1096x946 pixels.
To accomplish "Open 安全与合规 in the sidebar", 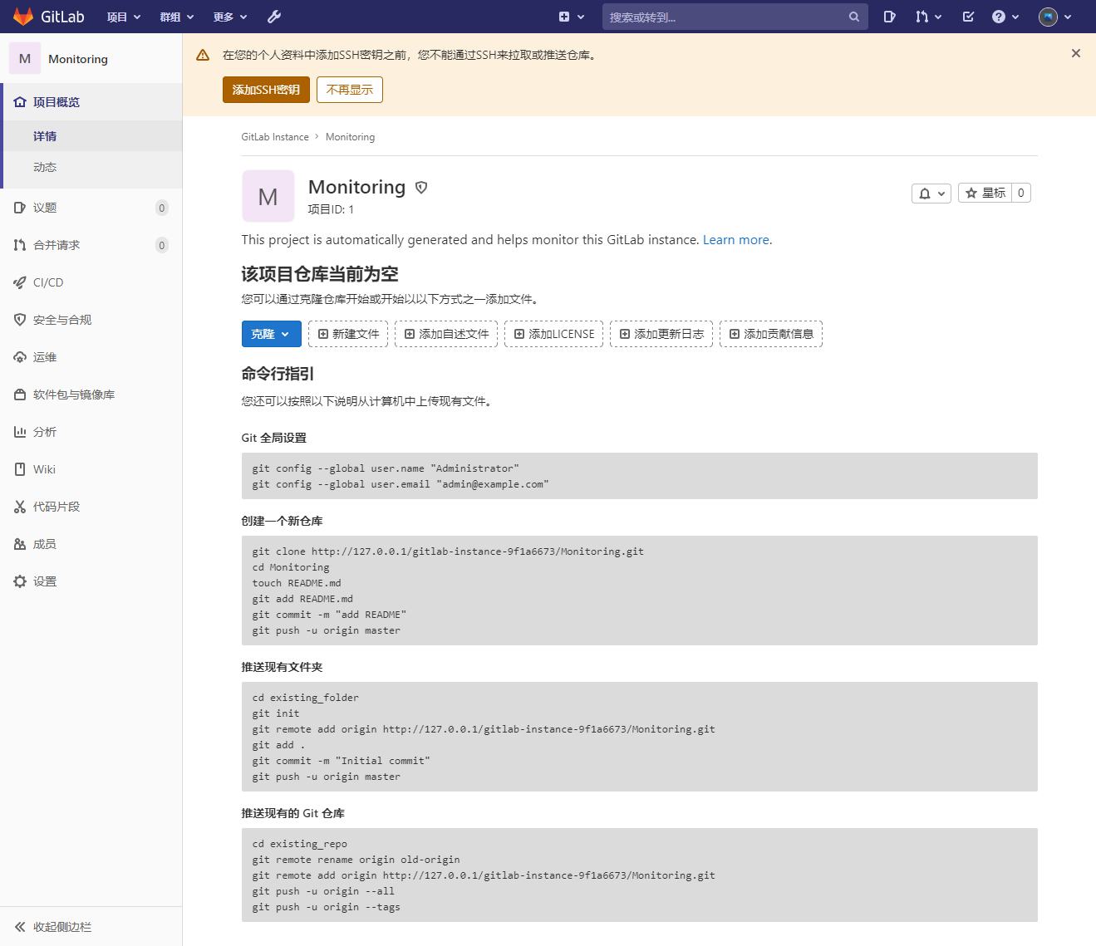I will tap(91, 320).
